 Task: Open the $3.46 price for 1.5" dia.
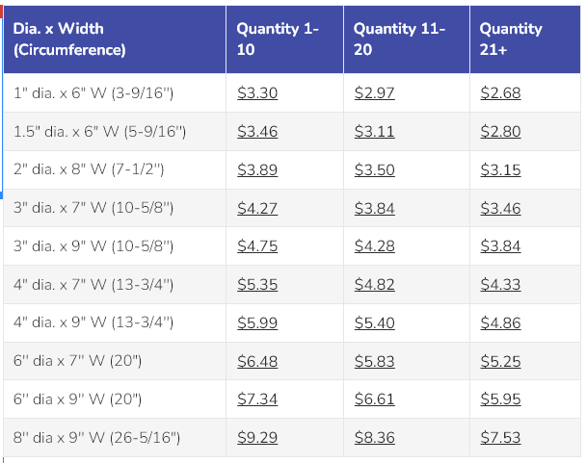pos(256,131)
